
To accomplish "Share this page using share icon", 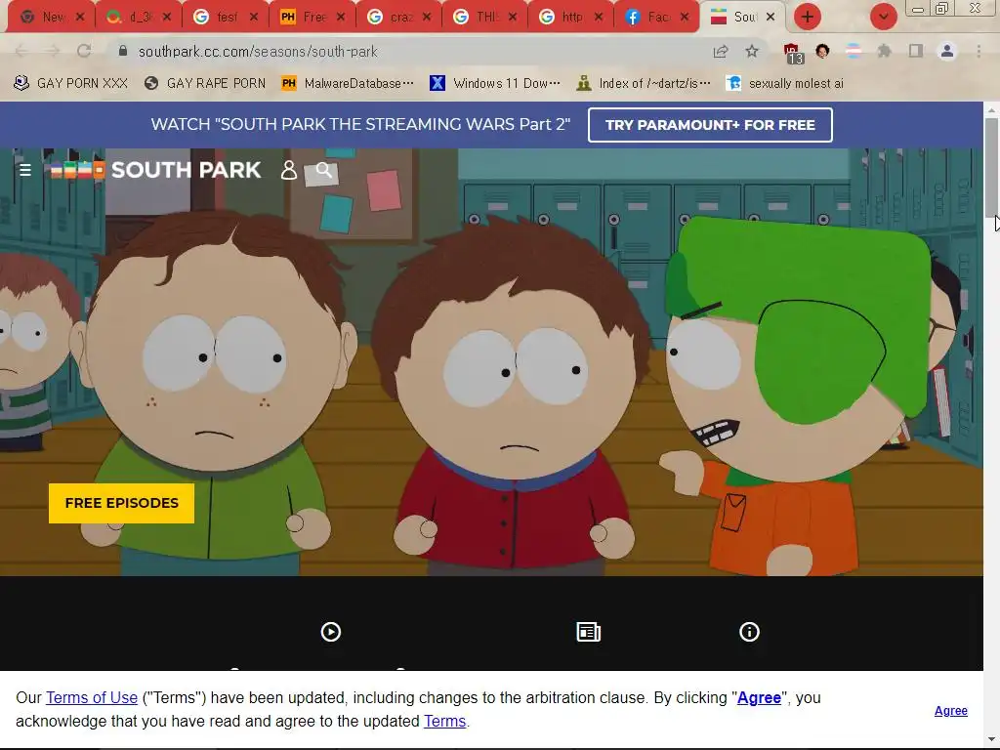I will click(x=721, y=51).
